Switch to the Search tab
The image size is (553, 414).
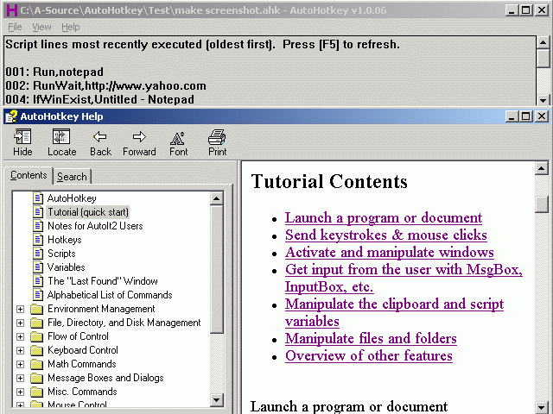(x=72, y=177)
